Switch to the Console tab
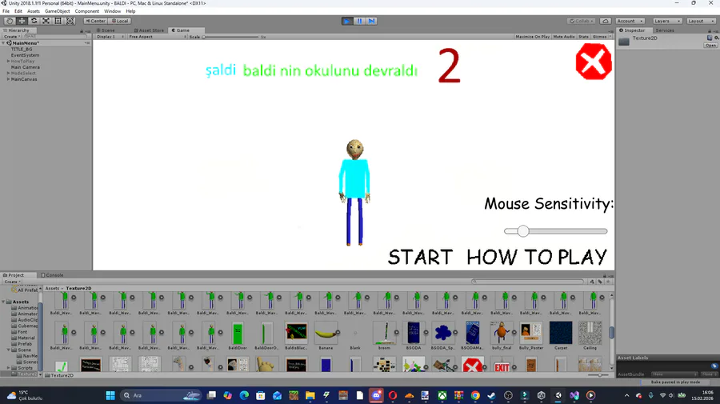The height and width of the screenshot is (404, 720). 52,275
